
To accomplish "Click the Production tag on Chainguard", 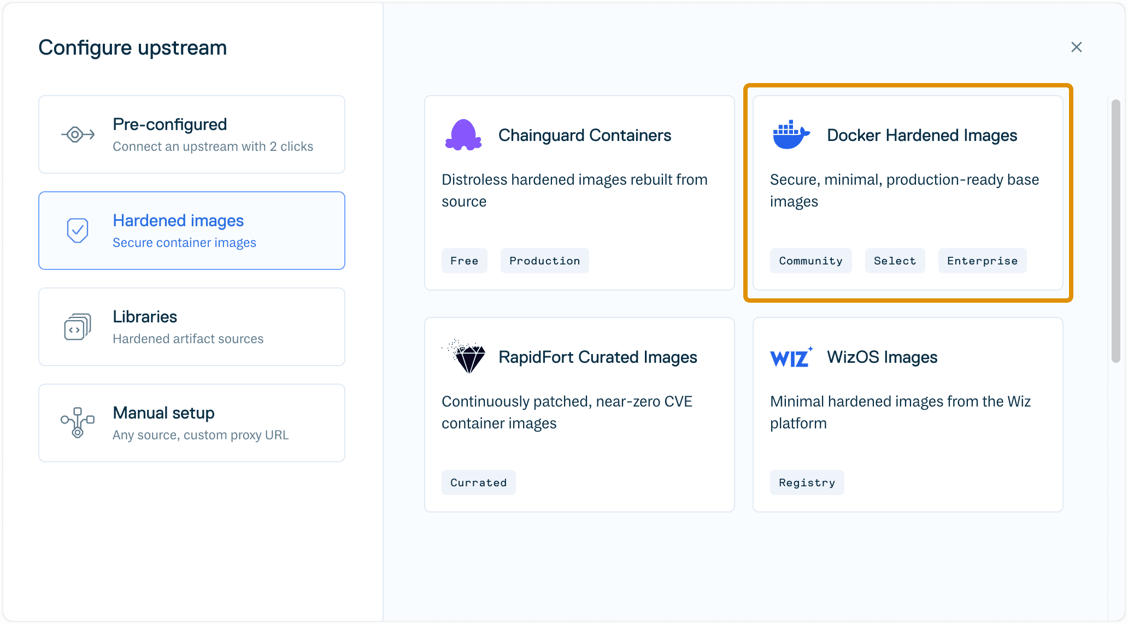I will [545, 261].
